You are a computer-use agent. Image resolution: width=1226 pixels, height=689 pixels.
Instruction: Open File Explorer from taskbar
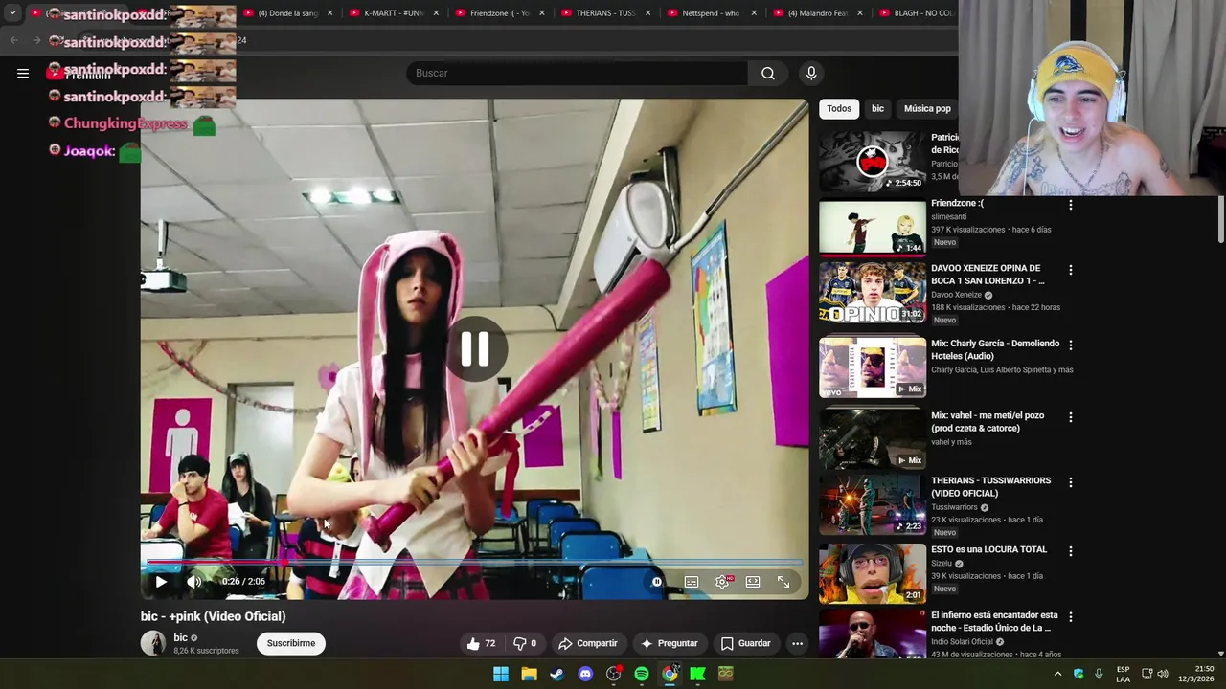click(x=529, y=674)
